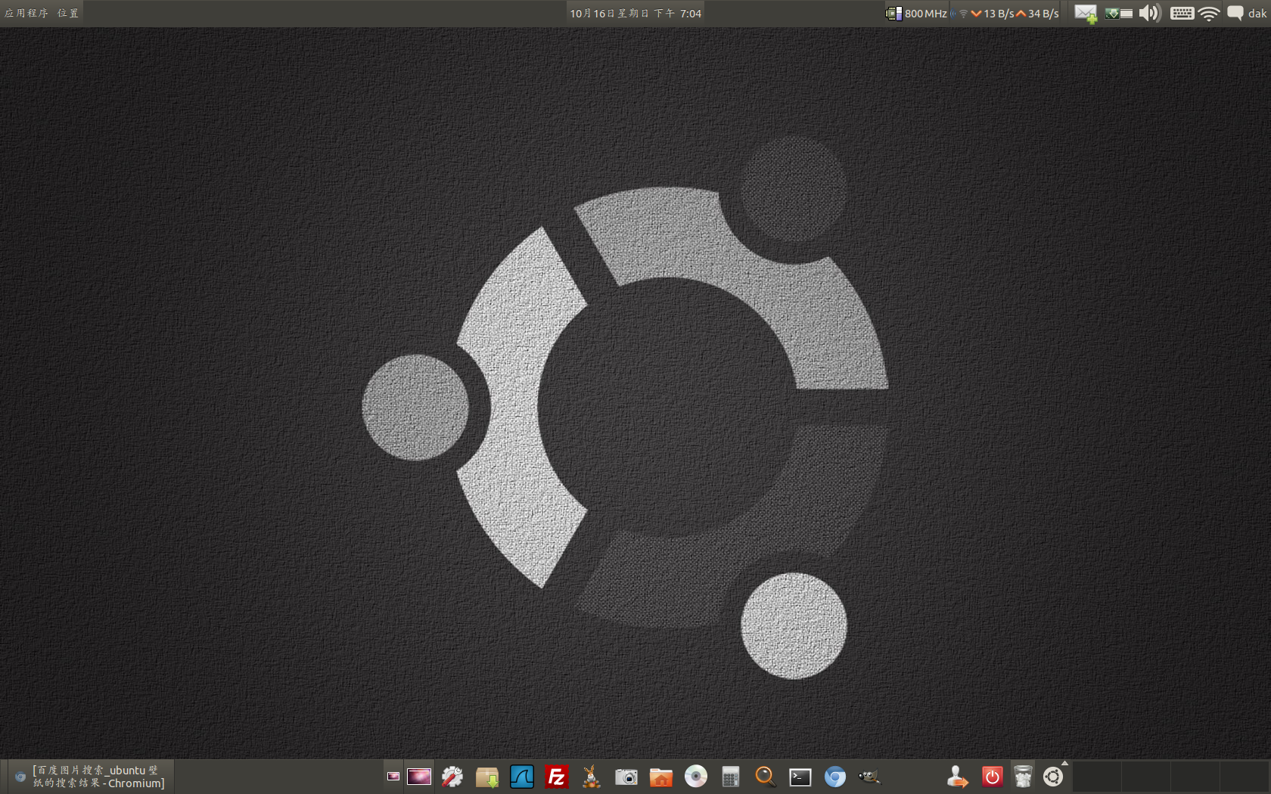Image resolution: width=1271 pixels, height=794 pixels.
Task: Launch Wireshark from the dock
Action: click(522, 777)
